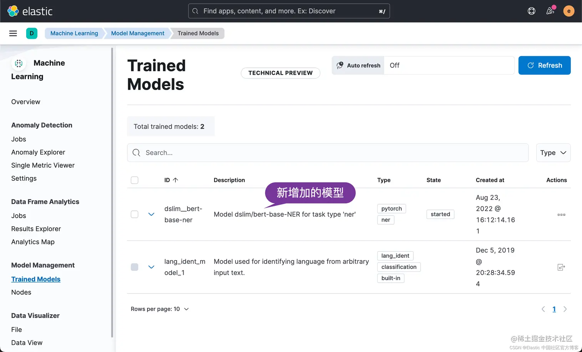Open the newsfeed celebration icon
This screenshot has height=352, width=582.
[x=550, y=11]
